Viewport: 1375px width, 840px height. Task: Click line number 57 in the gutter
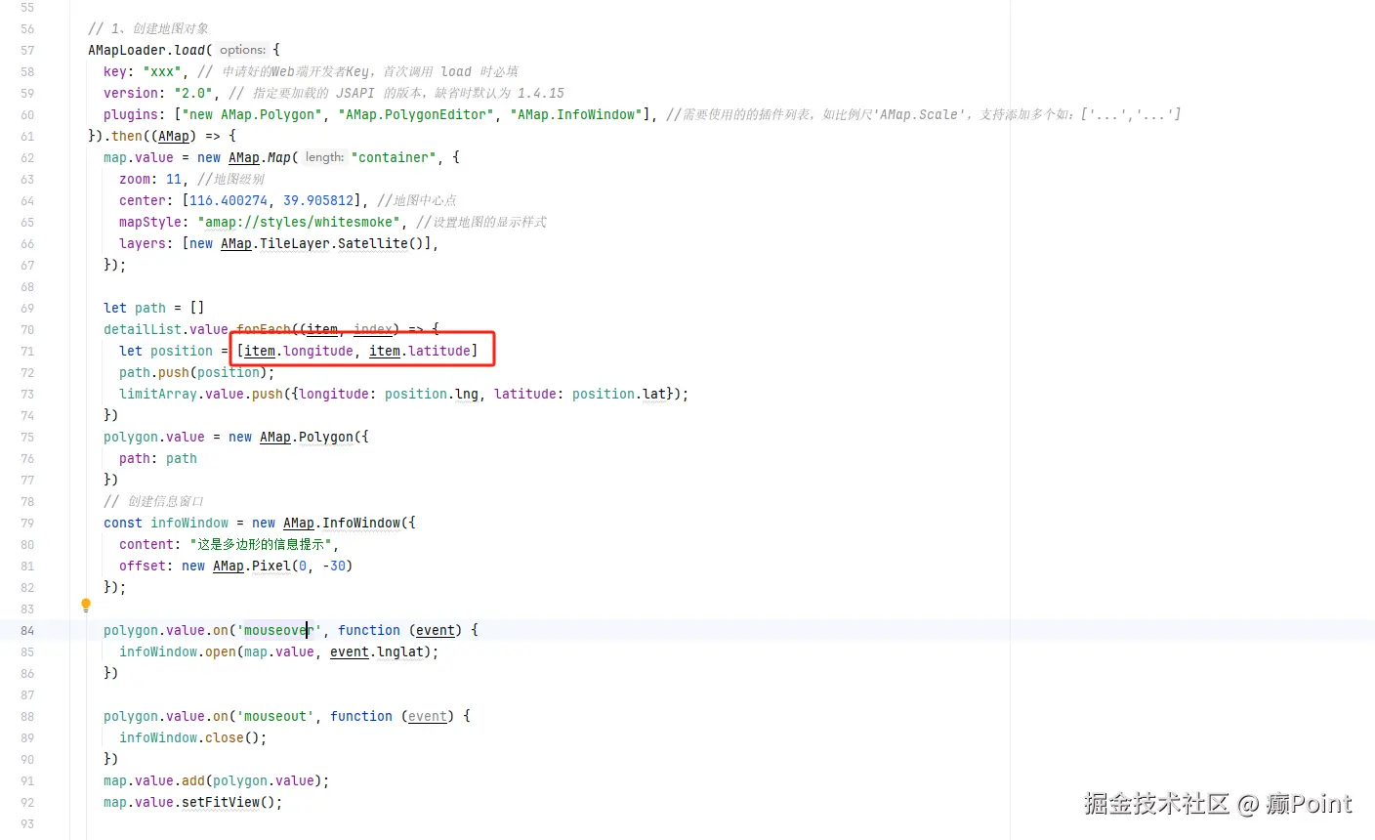(27, 50)
